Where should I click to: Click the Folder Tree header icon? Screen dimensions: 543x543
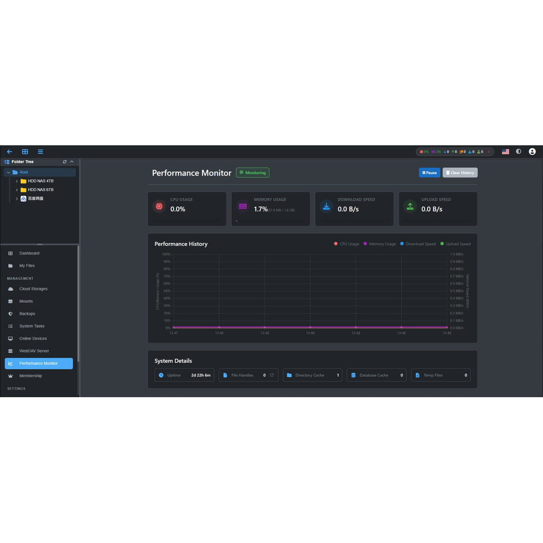pyautogui.click(x=7, y=162)
